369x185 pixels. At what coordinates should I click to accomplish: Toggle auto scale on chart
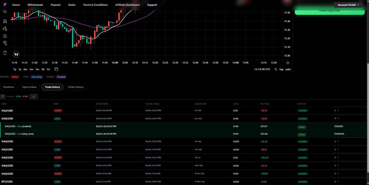click(288, 69)
